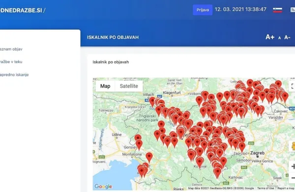The height and width of the screenshot is (192, 295).
Task: Click the Samobor town label
Action: 243,160
